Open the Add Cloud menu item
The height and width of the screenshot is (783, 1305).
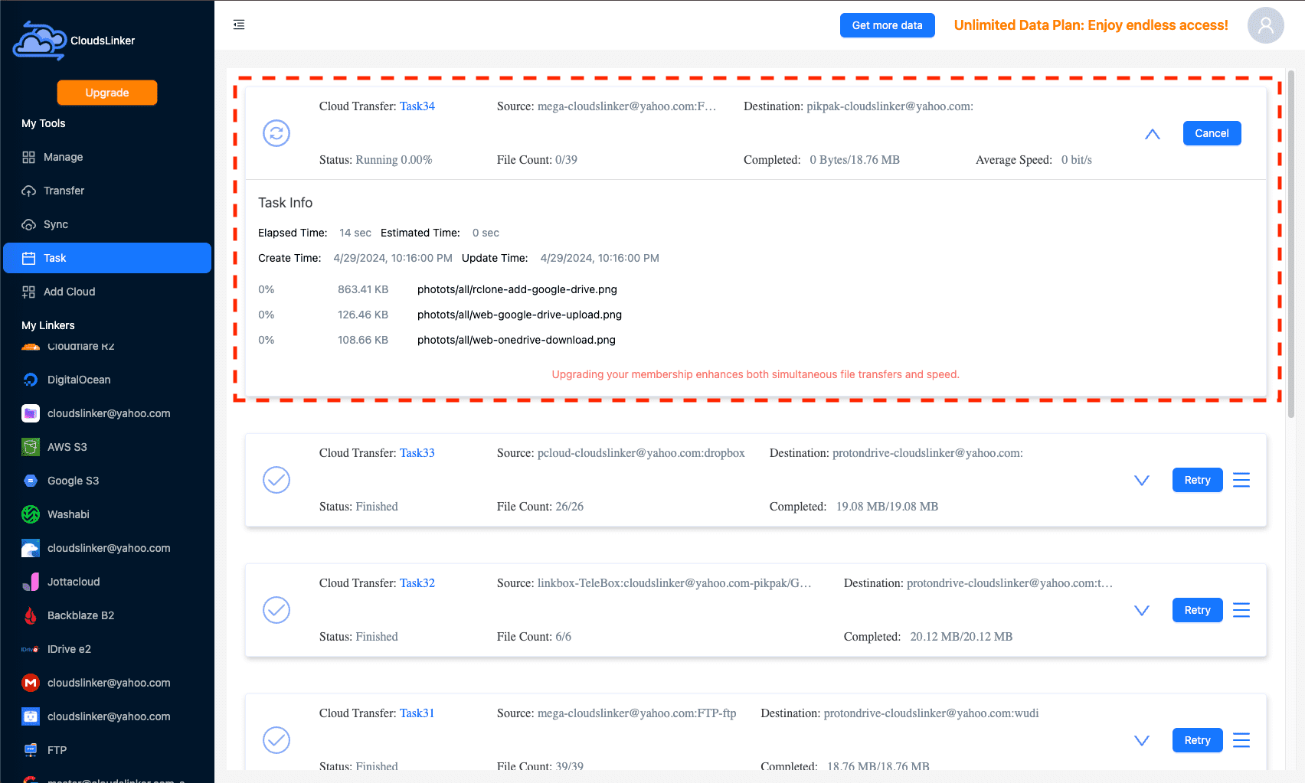tap(107, 292)
